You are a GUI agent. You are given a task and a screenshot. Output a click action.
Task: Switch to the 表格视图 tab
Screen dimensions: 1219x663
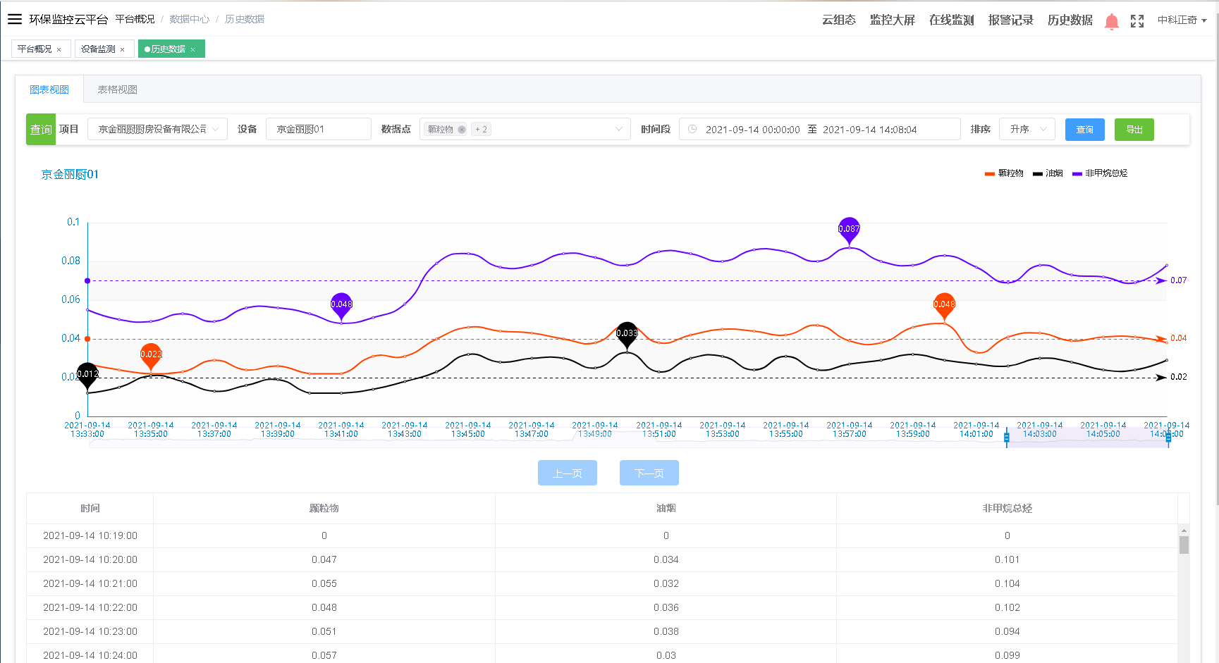(117, 89)
